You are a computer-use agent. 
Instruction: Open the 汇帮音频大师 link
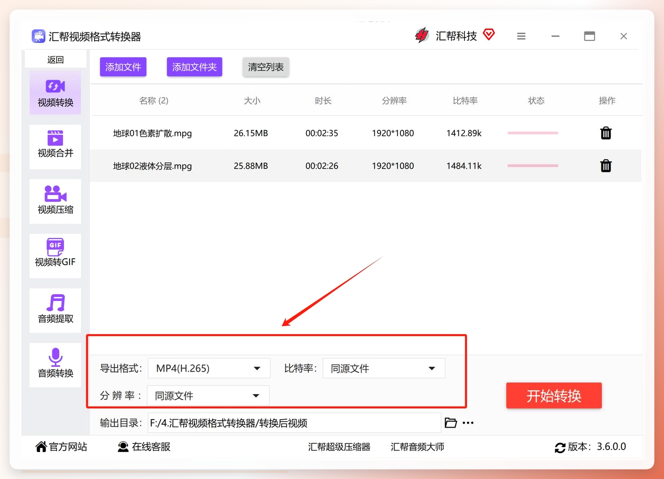(x=417, y=447)
